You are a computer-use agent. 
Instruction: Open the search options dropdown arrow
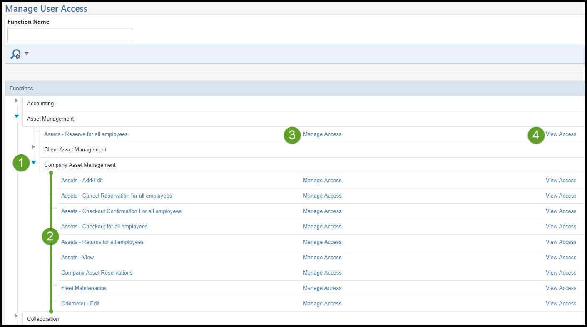(x=27, y=54)
